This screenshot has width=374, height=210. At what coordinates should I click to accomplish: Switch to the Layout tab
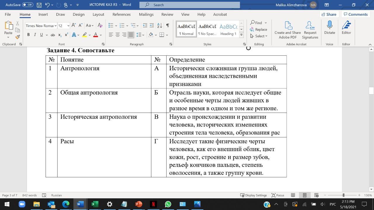[x=98, y=14]
